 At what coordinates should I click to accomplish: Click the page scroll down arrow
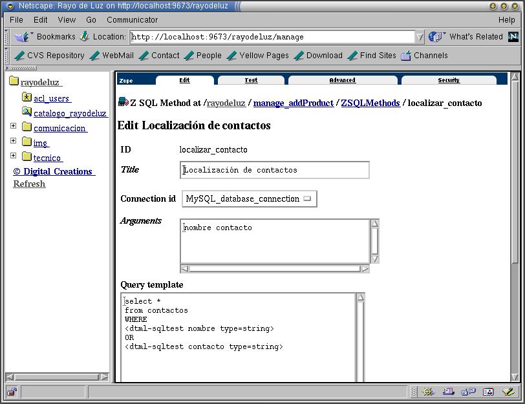(x=515, y=377)
